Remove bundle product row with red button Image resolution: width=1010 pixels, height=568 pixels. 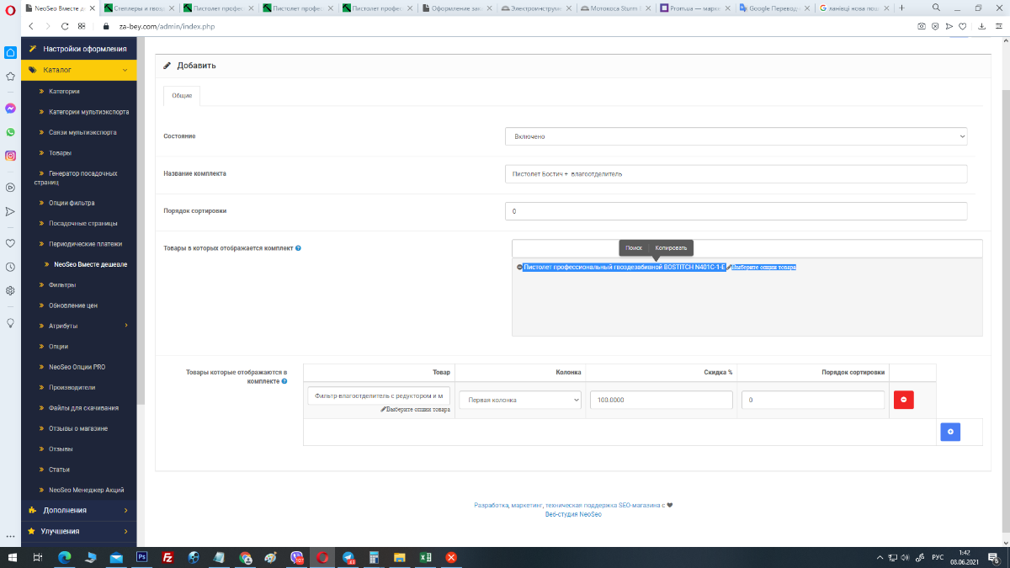tap(903, 400)
